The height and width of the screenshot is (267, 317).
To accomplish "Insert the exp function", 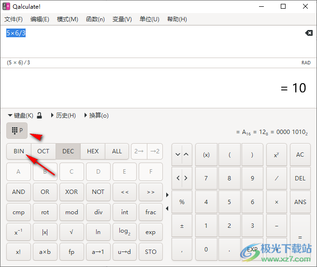I will point(151,232).
